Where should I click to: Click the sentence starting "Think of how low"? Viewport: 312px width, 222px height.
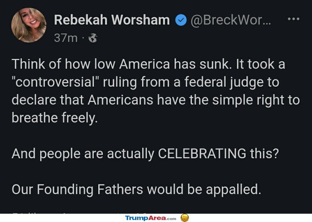pyautogui.click(x=121, y=64)
